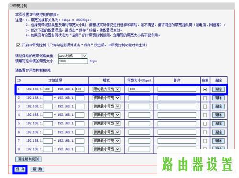Viewport: 239px width, 178px height.
Task: Click the remark field in row 6
Action: (177, 132)
